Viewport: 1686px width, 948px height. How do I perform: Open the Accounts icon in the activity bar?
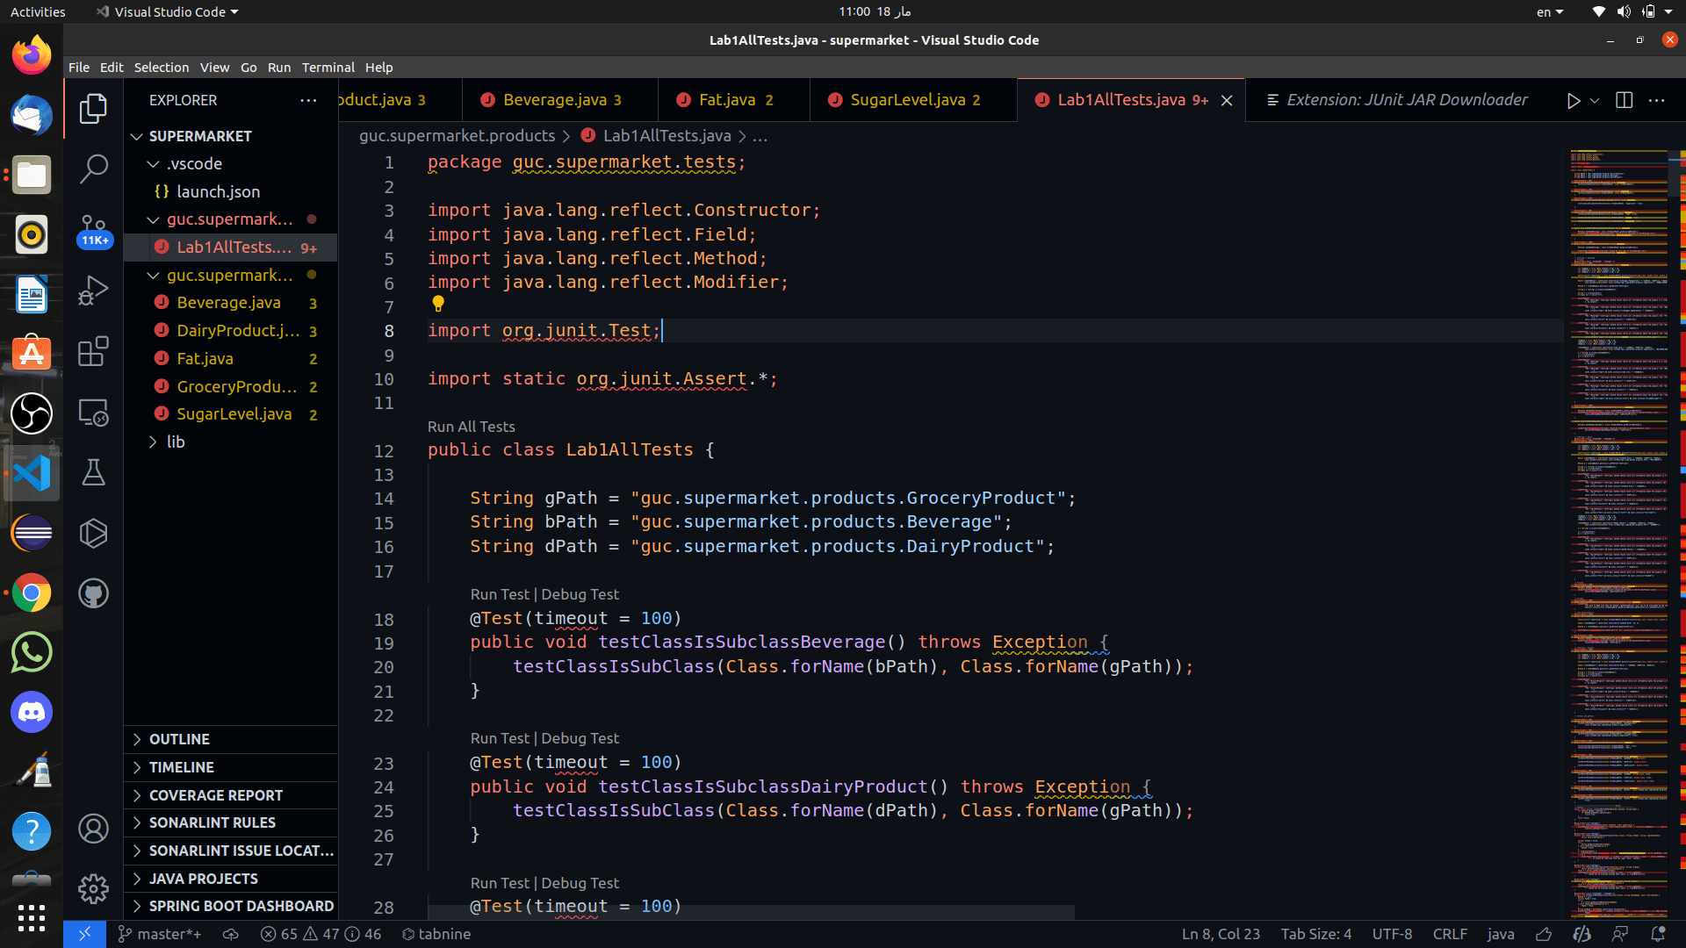coord(93,828)
